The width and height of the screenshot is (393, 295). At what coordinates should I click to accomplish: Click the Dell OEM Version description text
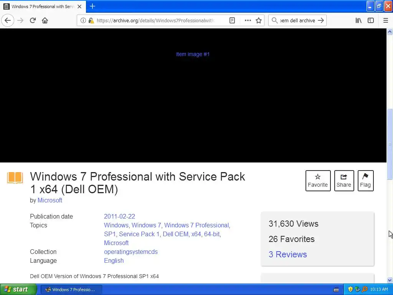[94, 276]
